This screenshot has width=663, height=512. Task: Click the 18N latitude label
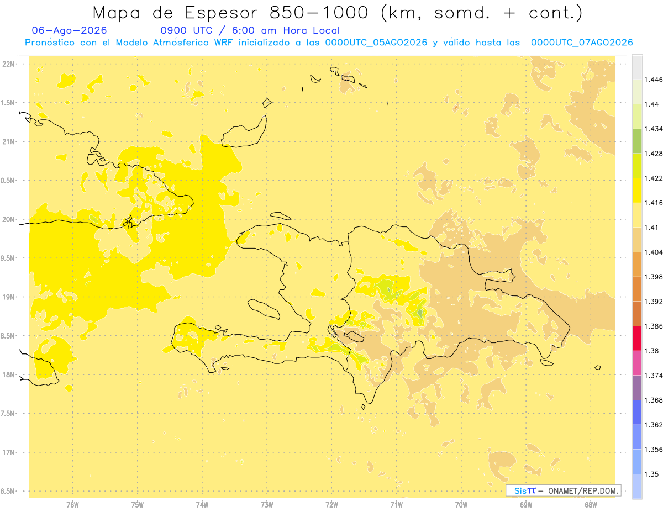point(8,375)
